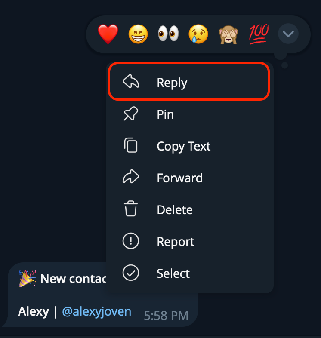This screenshot has height=338, width=321.
Task: React with the crying face emoji
Action: (198, 34)
